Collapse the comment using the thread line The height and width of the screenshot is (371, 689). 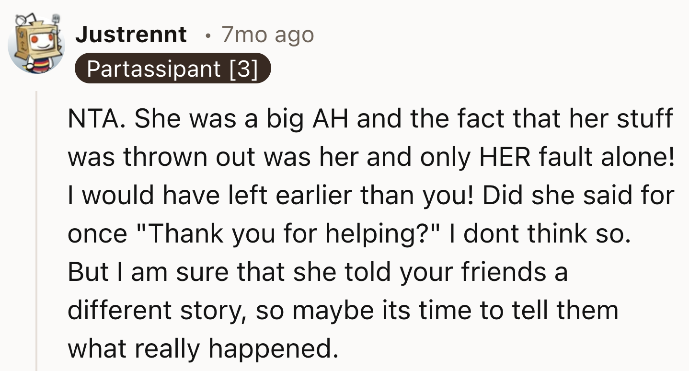click(x=36, y=230)
